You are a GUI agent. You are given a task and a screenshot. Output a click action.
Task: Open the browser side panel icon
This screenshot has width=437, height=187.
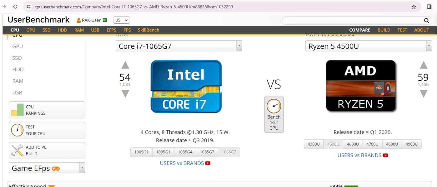click(x=429, y=7)
